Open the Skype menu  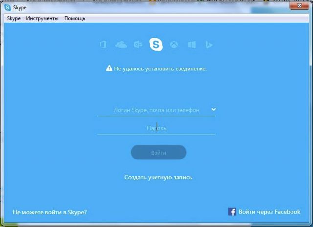click(14, 18)
